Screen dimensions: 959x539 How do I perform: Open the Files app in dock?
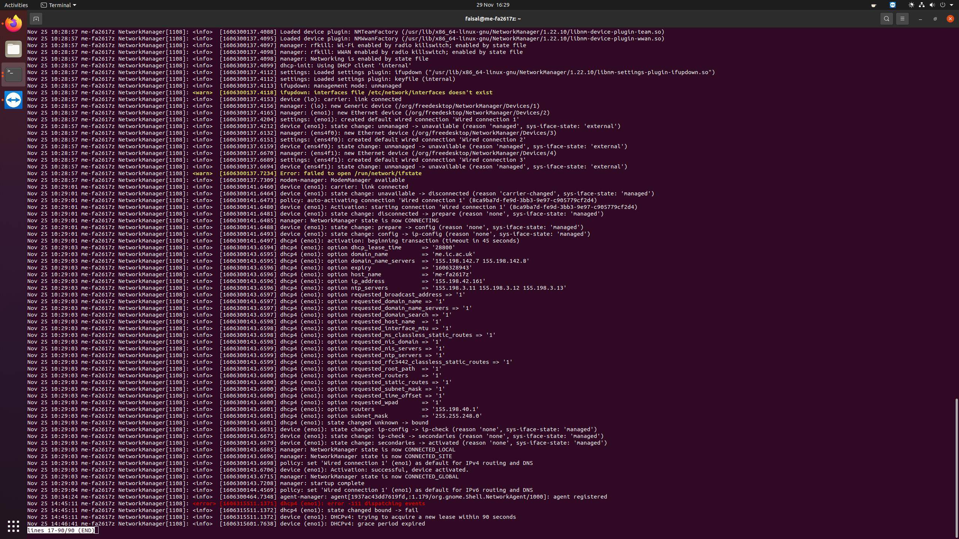[13, 49]
